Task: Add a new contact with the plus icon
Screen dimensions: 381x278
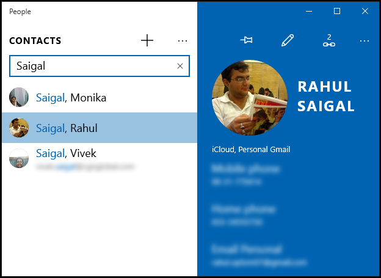Action: (x=147, y=41)
